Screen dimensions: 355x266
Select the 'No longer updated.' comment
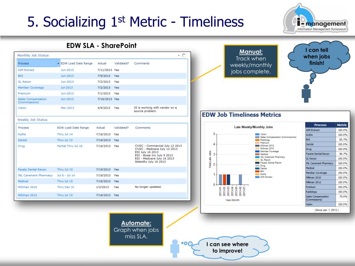tap(148, 187)
